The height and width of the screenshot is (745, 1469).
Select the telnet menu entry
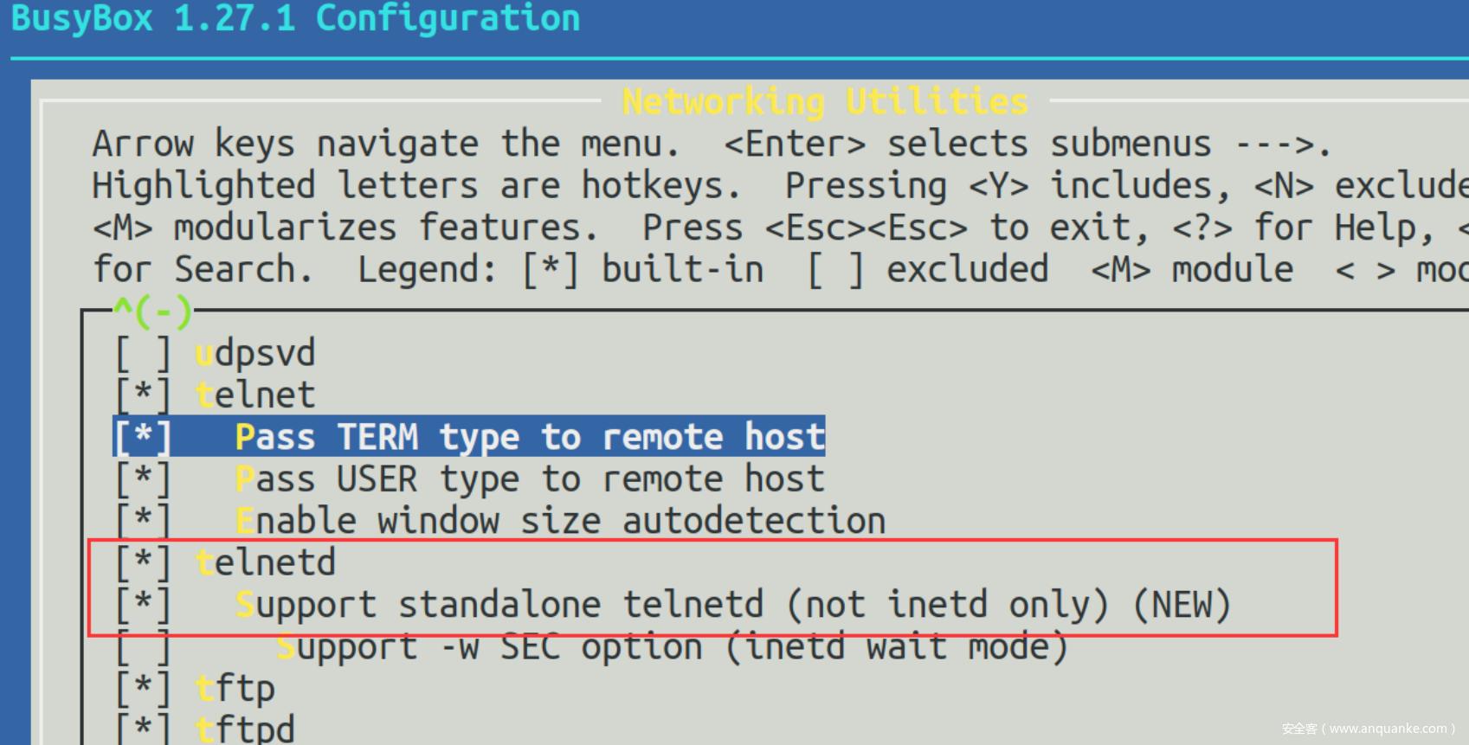(255, 395)
